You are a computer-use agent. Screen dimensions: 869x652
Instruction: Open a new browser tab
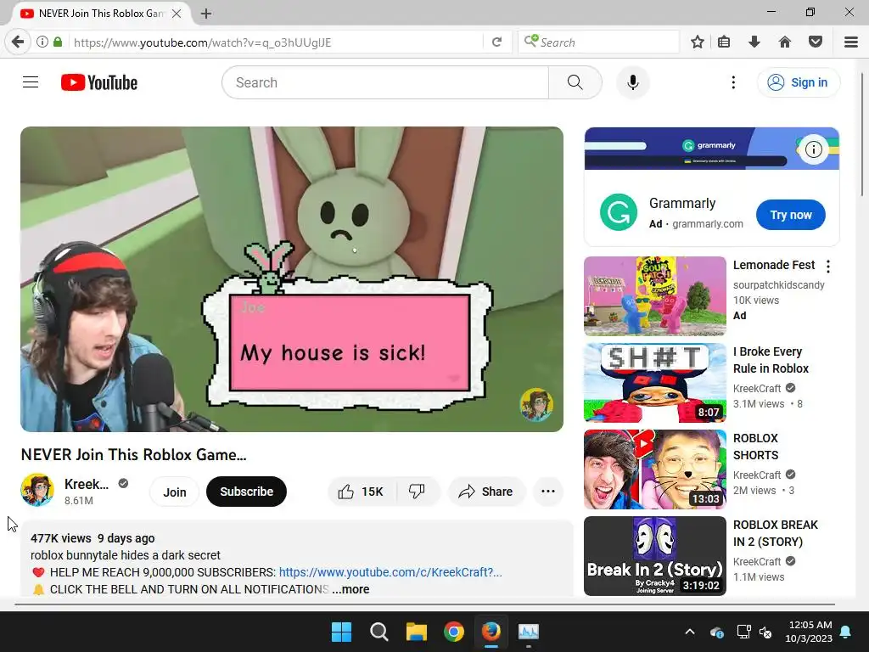pos(206,14)
